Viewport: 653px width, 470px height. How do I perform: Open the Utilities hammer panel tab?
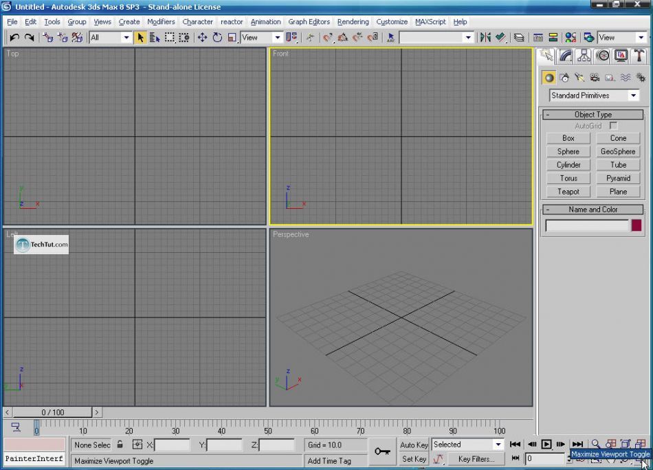click(639, 56)
